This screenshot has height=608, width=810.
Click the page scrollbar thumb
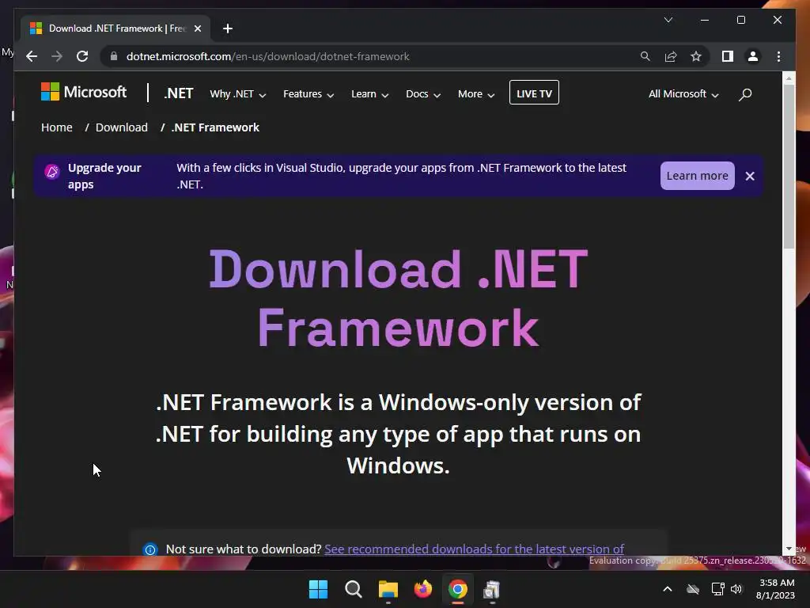point(789,166)
